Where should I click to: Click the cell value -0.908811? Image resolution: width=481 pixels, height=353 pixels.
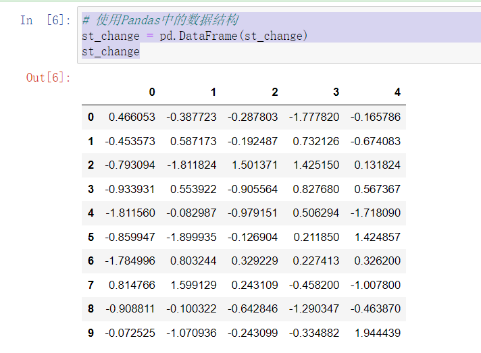pos(130,308)
